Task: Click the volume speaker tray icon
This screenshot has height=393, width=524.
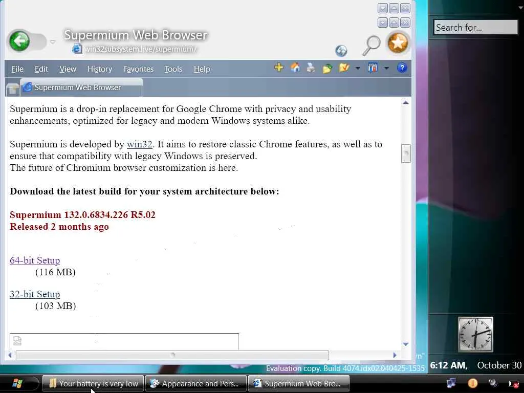Action: click(x=493, y=383)
